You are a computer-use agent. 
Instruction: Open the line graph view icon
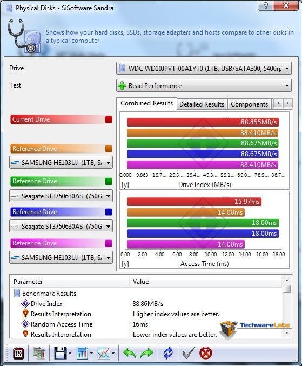pyautogui.click(x=104, y=353)
